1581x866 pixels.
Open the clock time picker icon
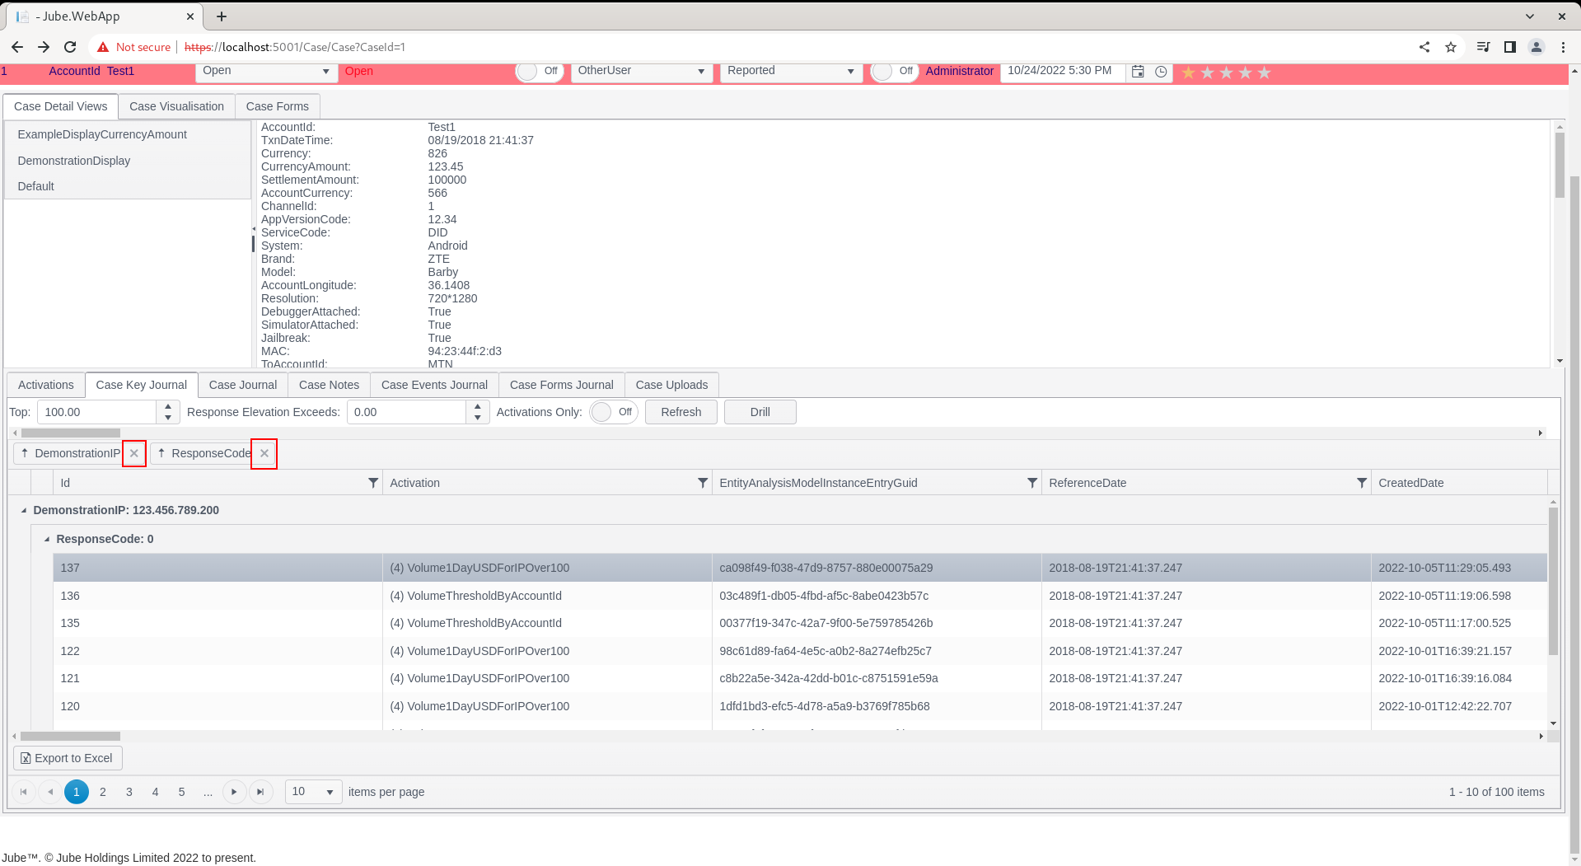1161,72
